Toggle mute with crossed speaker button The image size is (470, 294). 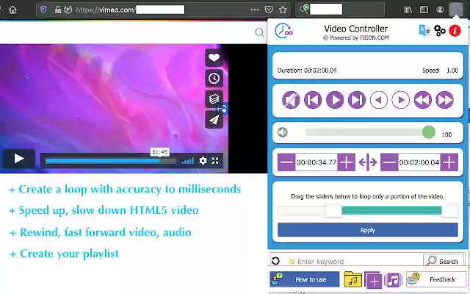point(291,100)
